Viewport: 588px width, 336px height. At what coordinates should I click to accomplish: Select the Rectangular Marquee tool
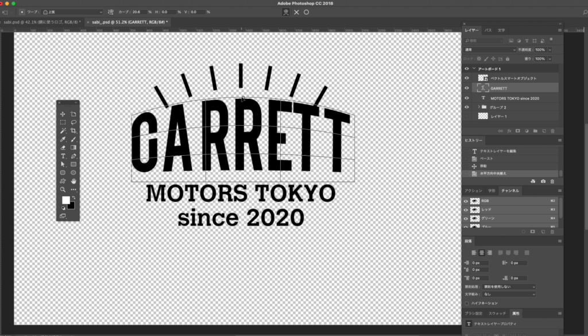coord(63,122)
